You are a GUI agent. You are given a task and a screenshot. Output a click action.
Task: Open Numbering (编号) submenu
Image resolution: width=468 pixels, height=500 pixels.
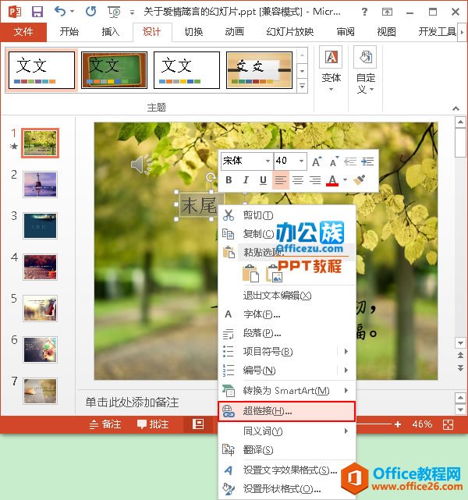tap(287, 371)
